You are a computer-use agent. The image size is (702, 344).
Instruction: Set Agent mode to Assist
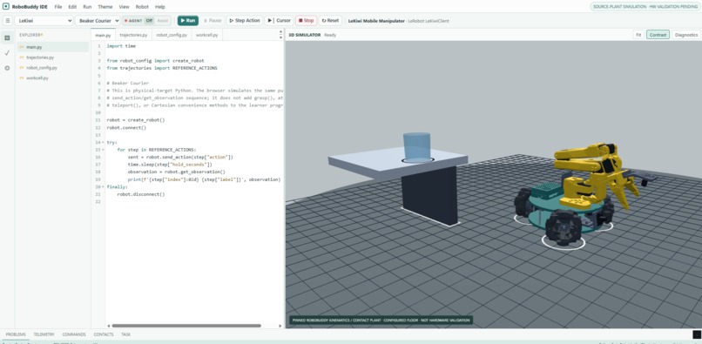pos(163,21)
